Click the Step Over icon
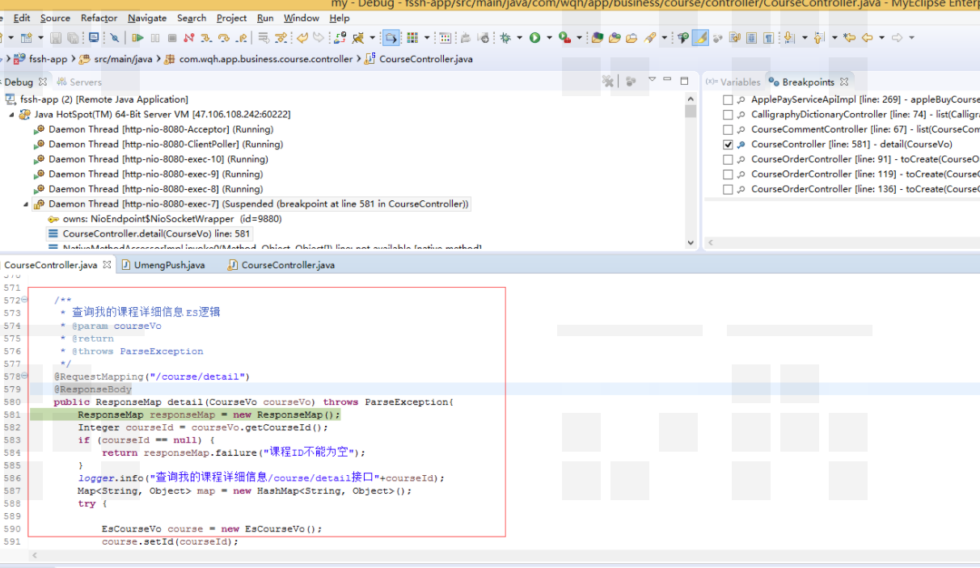This screenshot has width=980, height=568. pyautogui.click(x=223, y=37)
